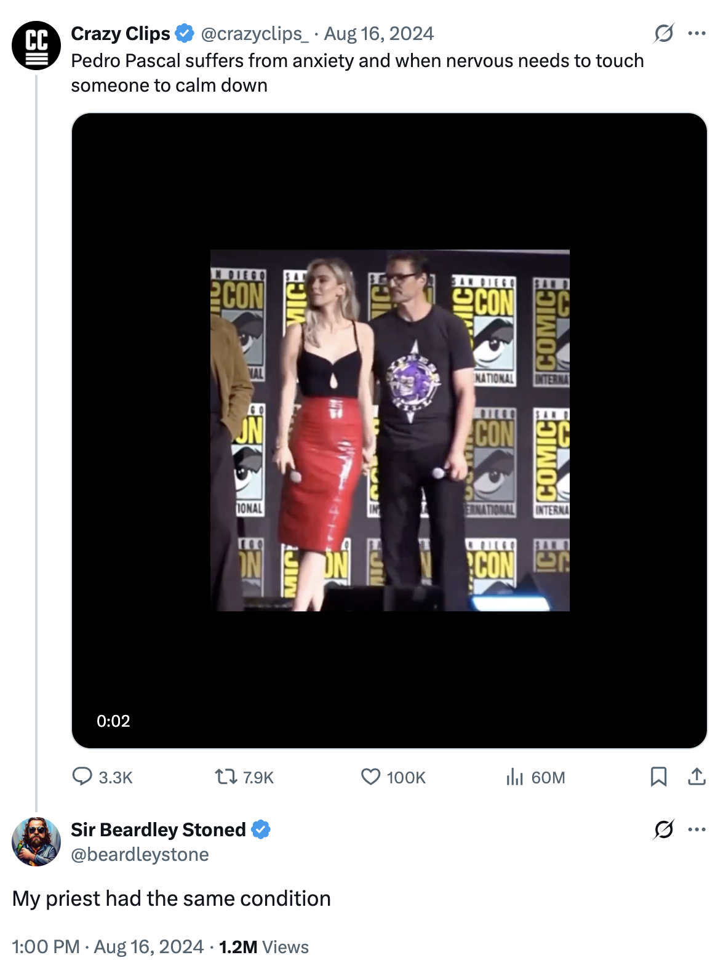Click the Sir Beardley Stoned display name
The height and width of the screenshot is (971, 726).
[158, 829]
